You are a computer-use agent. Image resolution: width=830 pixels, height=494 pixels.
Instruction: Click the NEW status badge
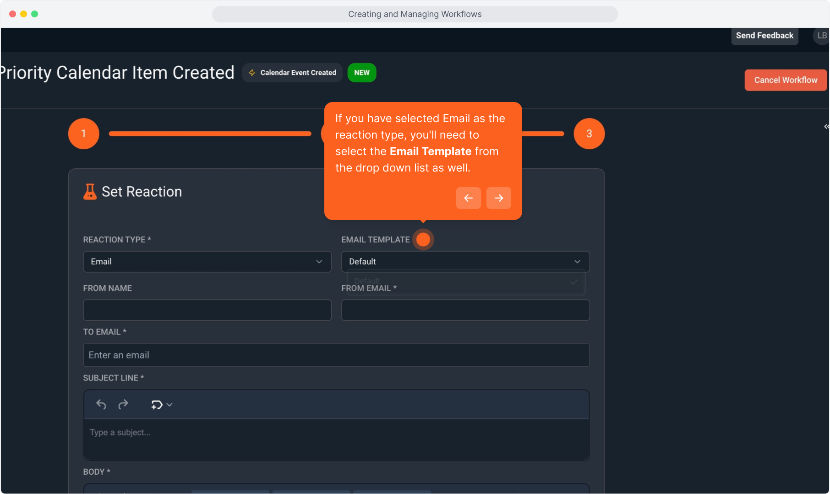point(362,73)
